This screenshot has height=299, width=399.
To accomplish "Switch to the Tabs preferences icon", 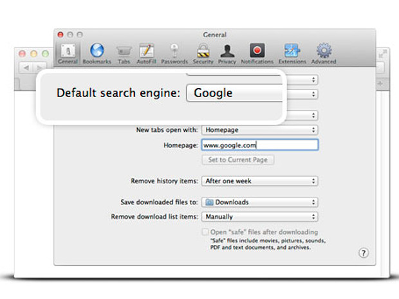I will point(124,55).
